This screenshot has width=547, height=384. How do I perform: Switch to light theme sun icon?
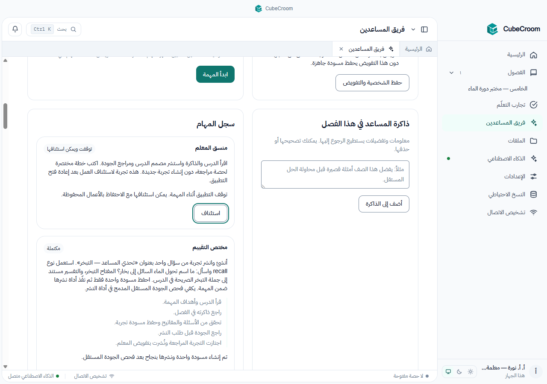[471, 372]
